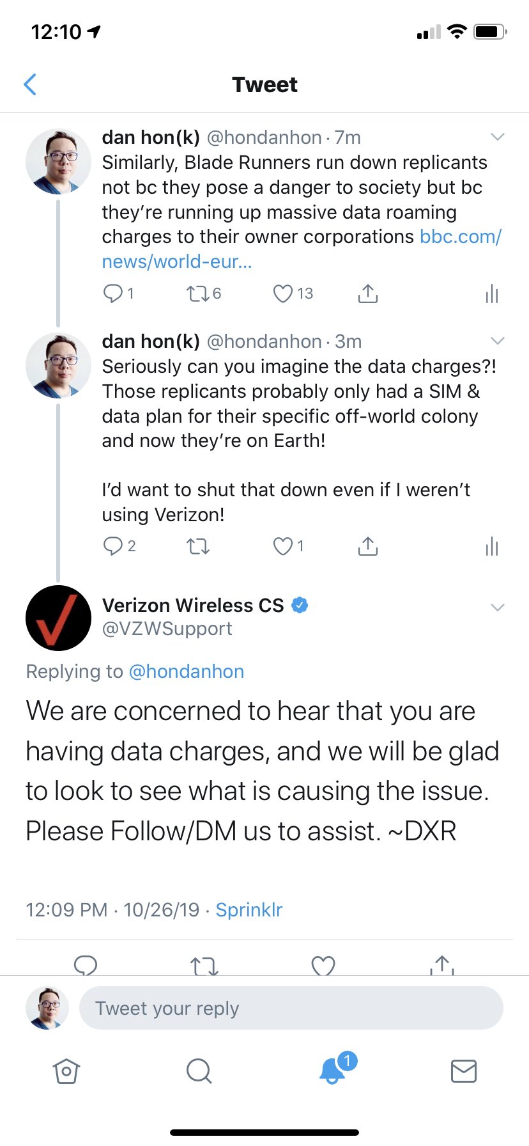This screenshot has width=529, height=1146.
Task: Expand options chevron on second tweet
Action: pyautogui.click(x=497, y=341)
